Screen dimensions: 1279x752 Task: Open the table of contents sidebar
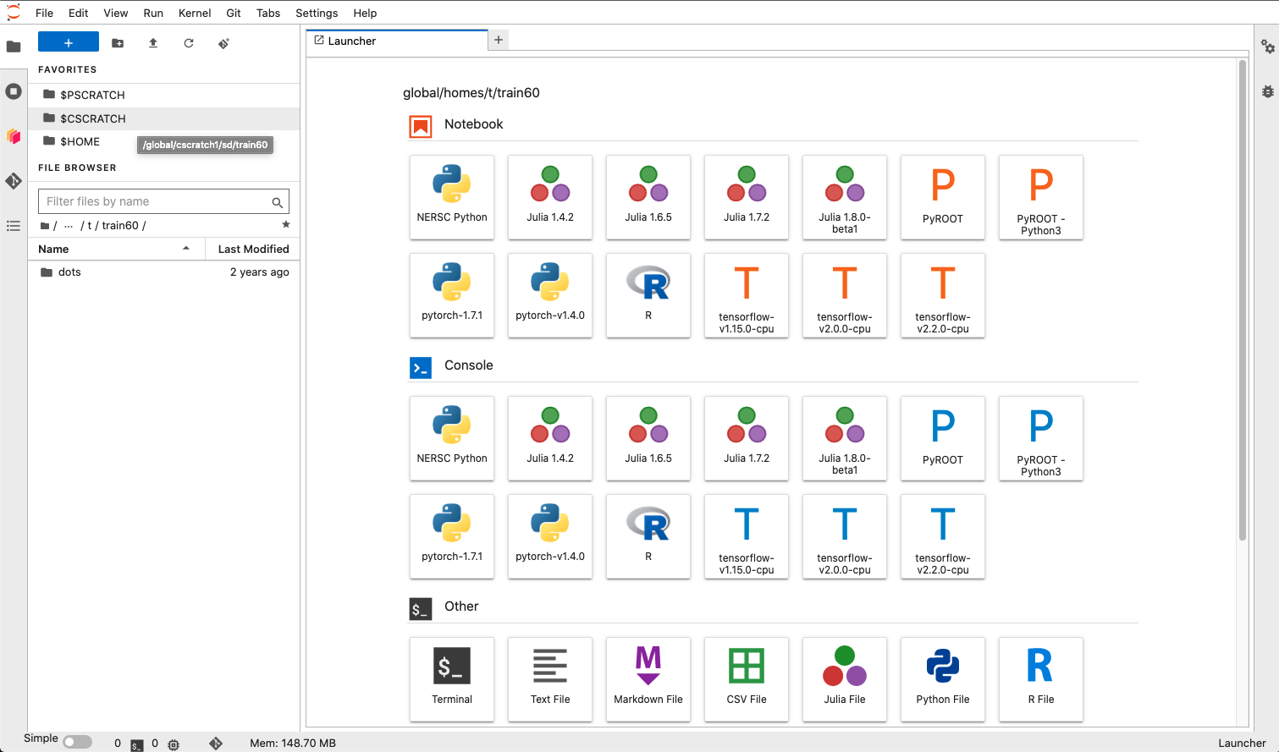coord(14,226)
